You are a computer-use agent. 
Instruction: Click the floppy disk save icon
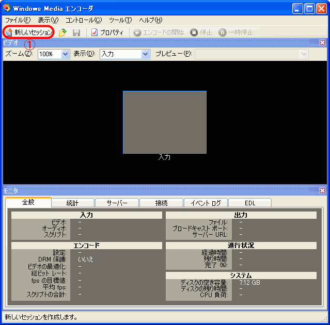click(x=76, y=32)
